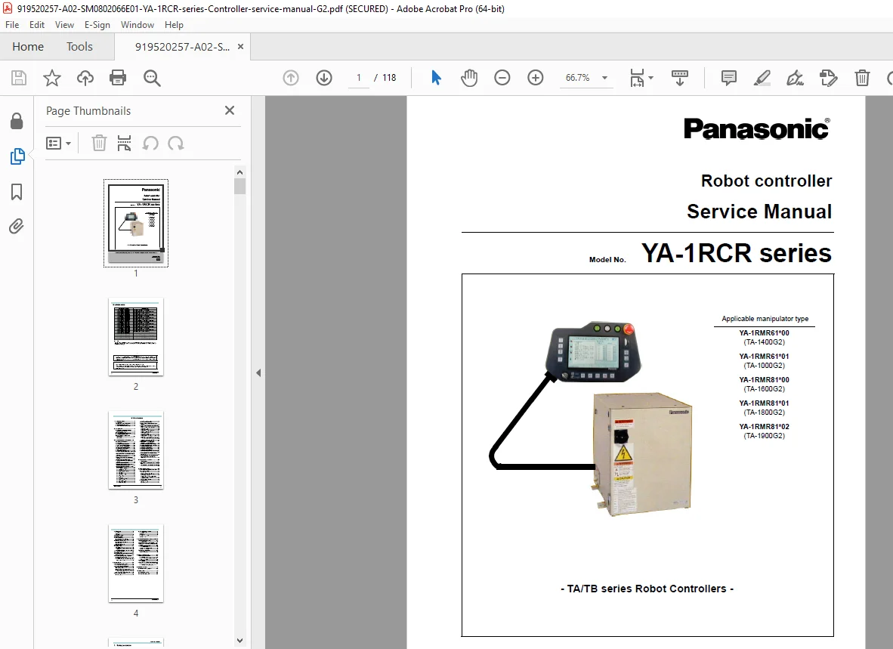
Task: Select the 919520257-A02-S... document tab
Action: [182, 47]
